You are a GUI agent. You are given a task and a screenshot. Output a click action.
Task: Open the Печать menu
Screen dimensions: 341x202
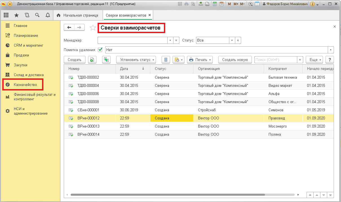tap(200, 60)
